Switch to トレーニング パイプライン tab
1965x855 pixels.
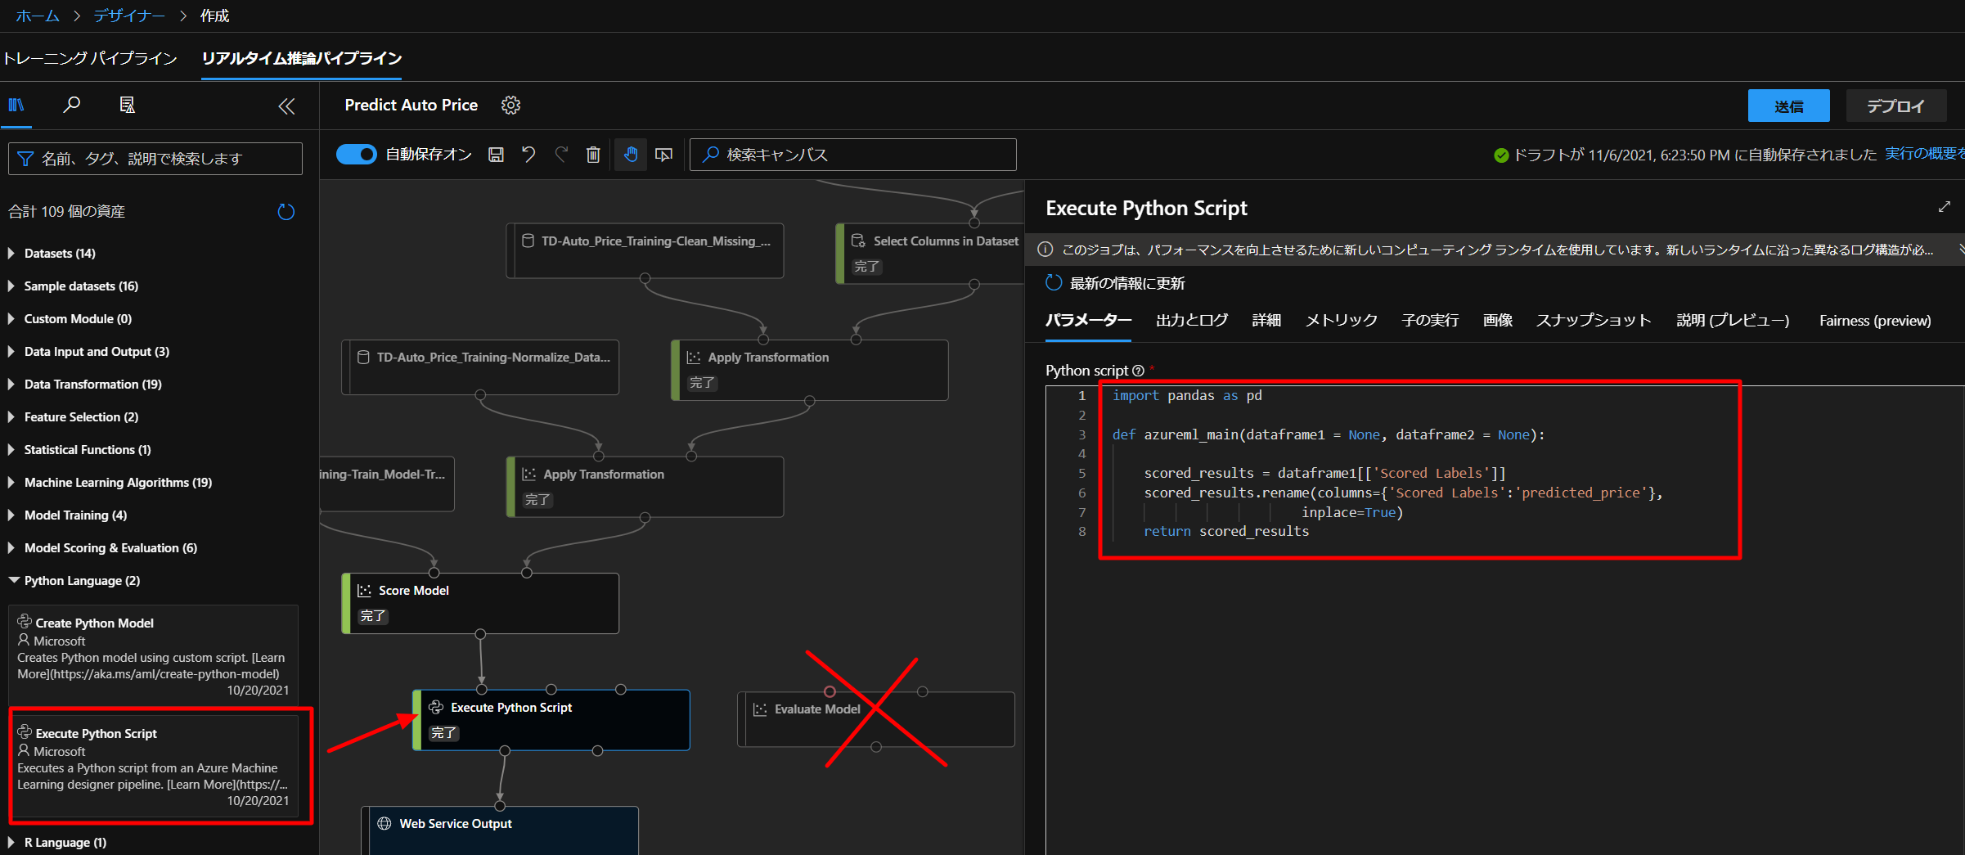[90, 58]
